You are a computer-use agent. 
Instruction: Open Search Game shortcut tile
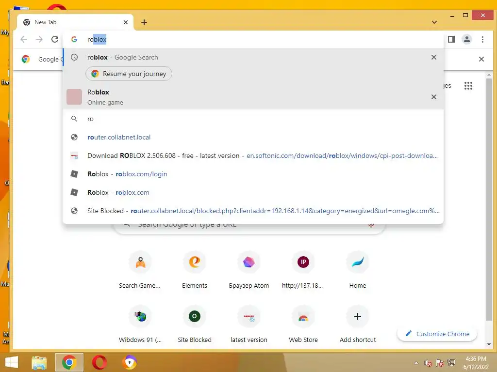140,270
